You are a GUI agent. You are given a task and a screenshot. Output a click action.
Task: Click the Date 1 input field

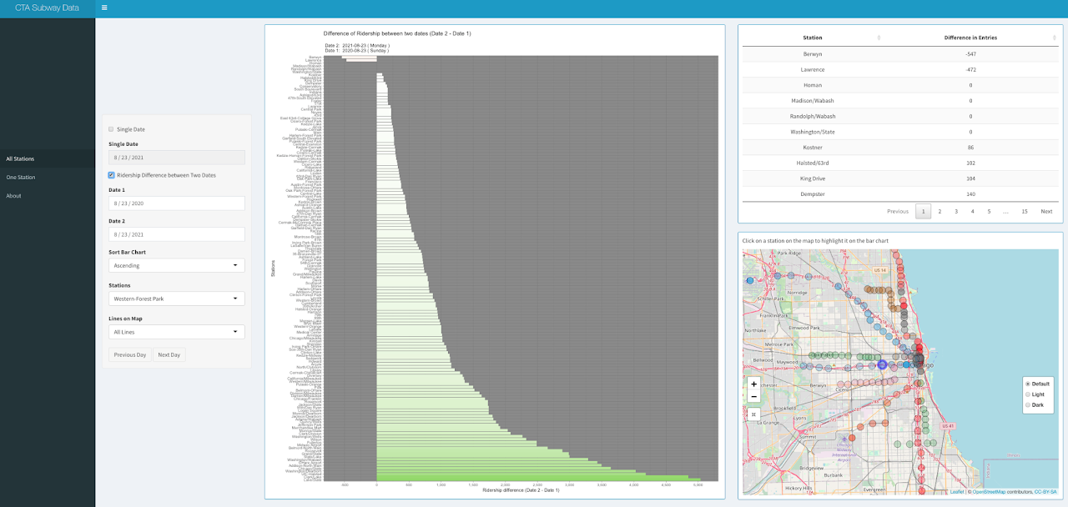coord(176,203)
